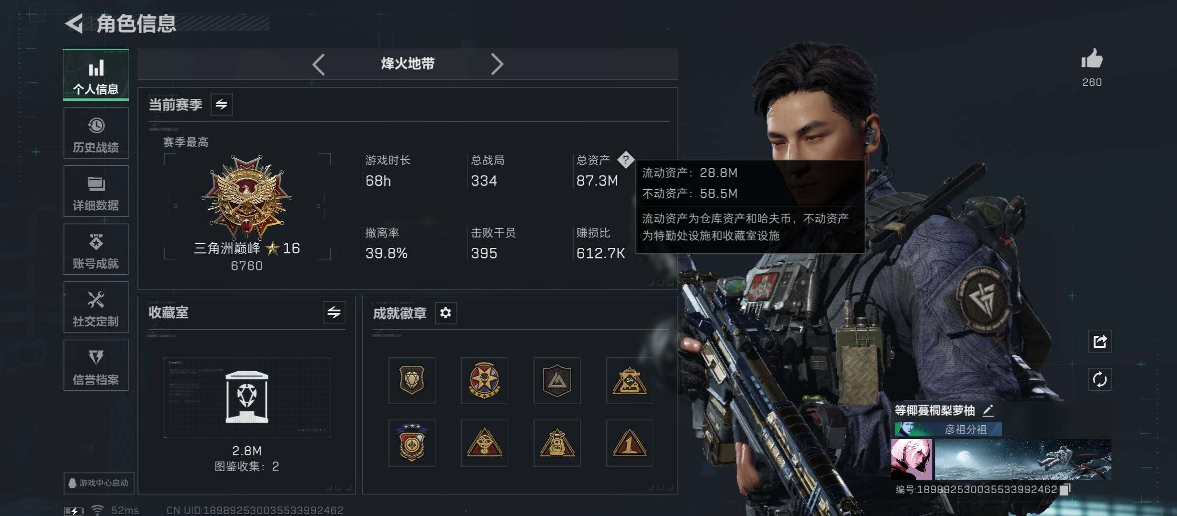Switch to next mode right of 烽火地带

click(x=497, y=64)
